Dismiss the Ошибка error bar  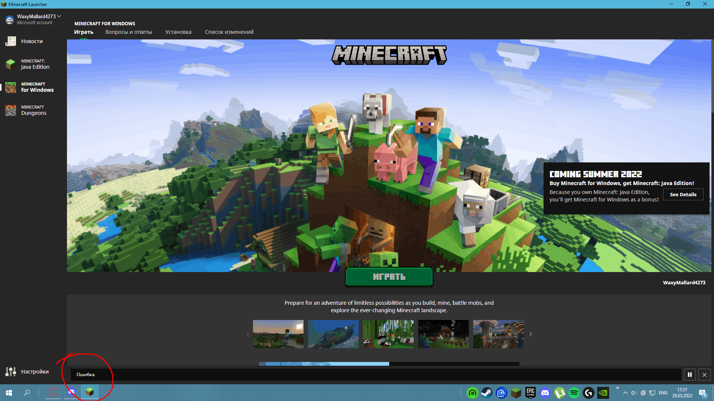click(704, 375)
